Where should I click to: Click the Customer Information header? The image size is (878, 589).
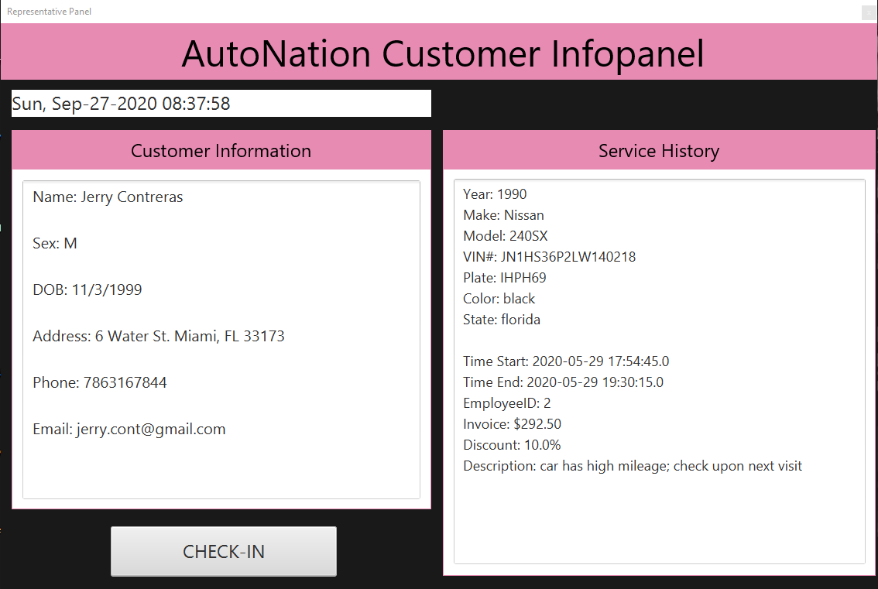point(221,151)
